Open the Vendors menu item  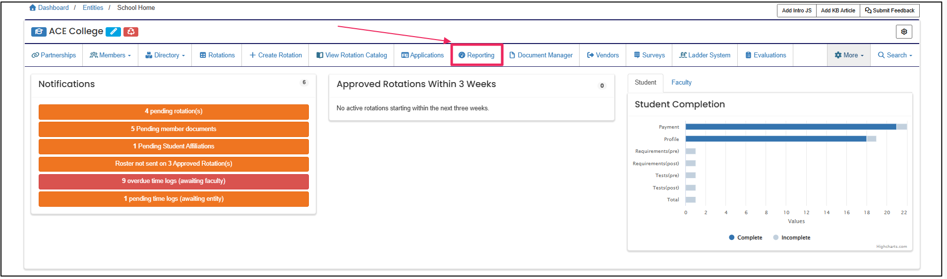(602, 55)
